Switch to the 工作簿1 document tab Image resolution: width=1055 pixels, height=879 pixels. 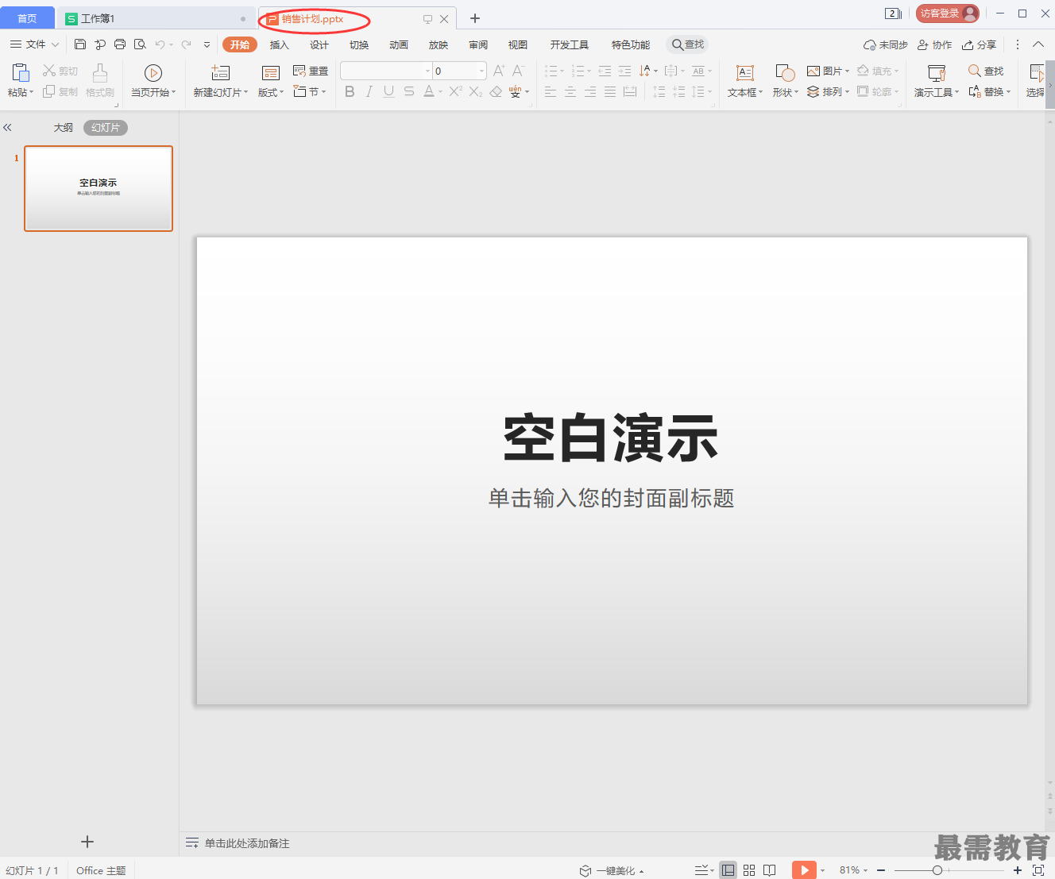click(156, 18)
